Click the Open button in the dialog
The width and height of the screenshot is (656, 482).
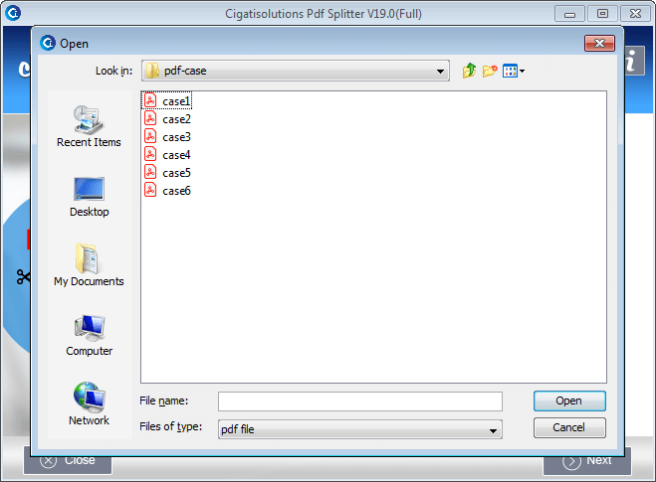(569, 401)
